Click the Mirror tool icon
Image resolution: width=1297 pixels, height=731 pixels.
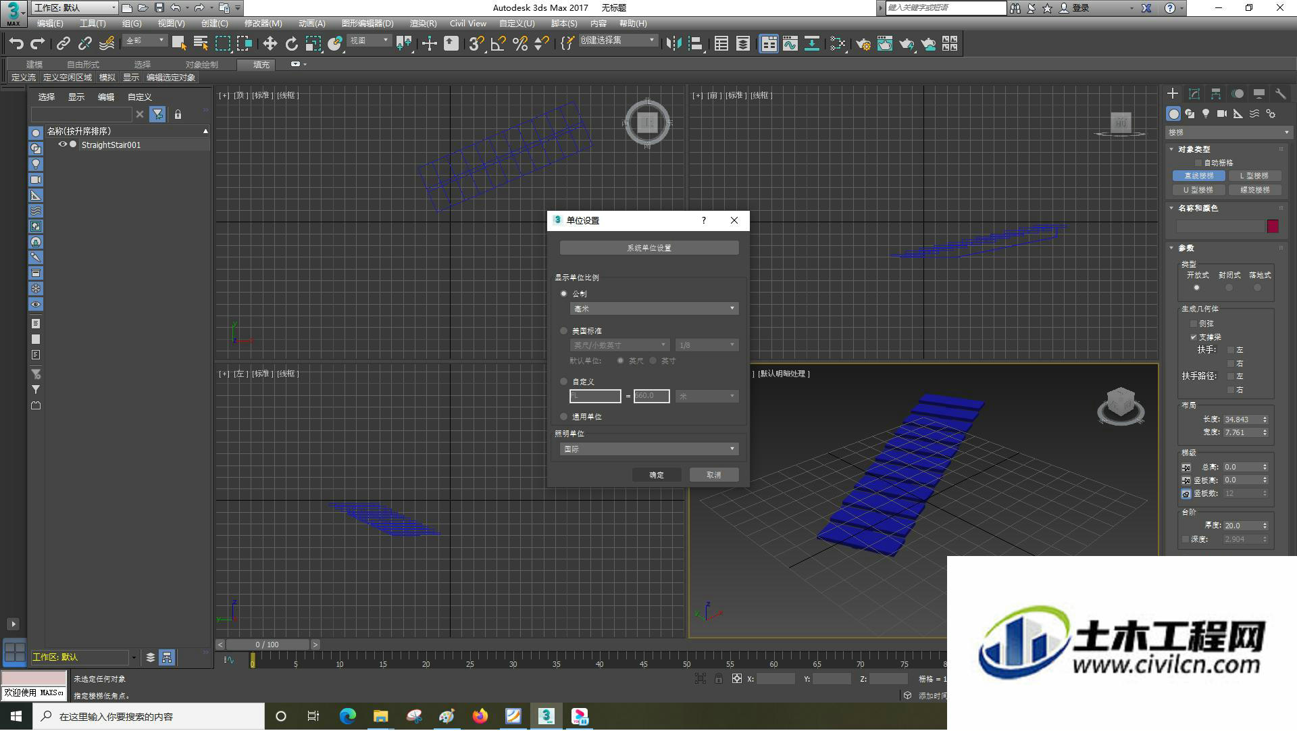coord(673,44)
